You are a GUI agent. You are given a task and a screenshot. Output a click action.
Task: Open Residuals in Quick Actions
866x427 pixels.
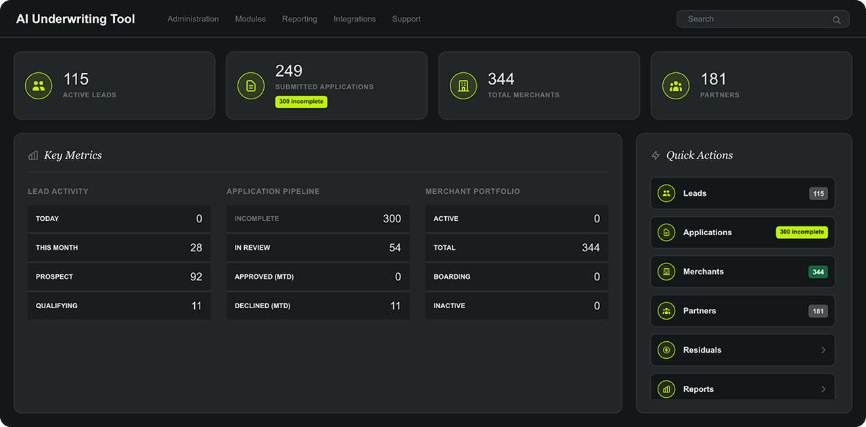tap(743, 350)
